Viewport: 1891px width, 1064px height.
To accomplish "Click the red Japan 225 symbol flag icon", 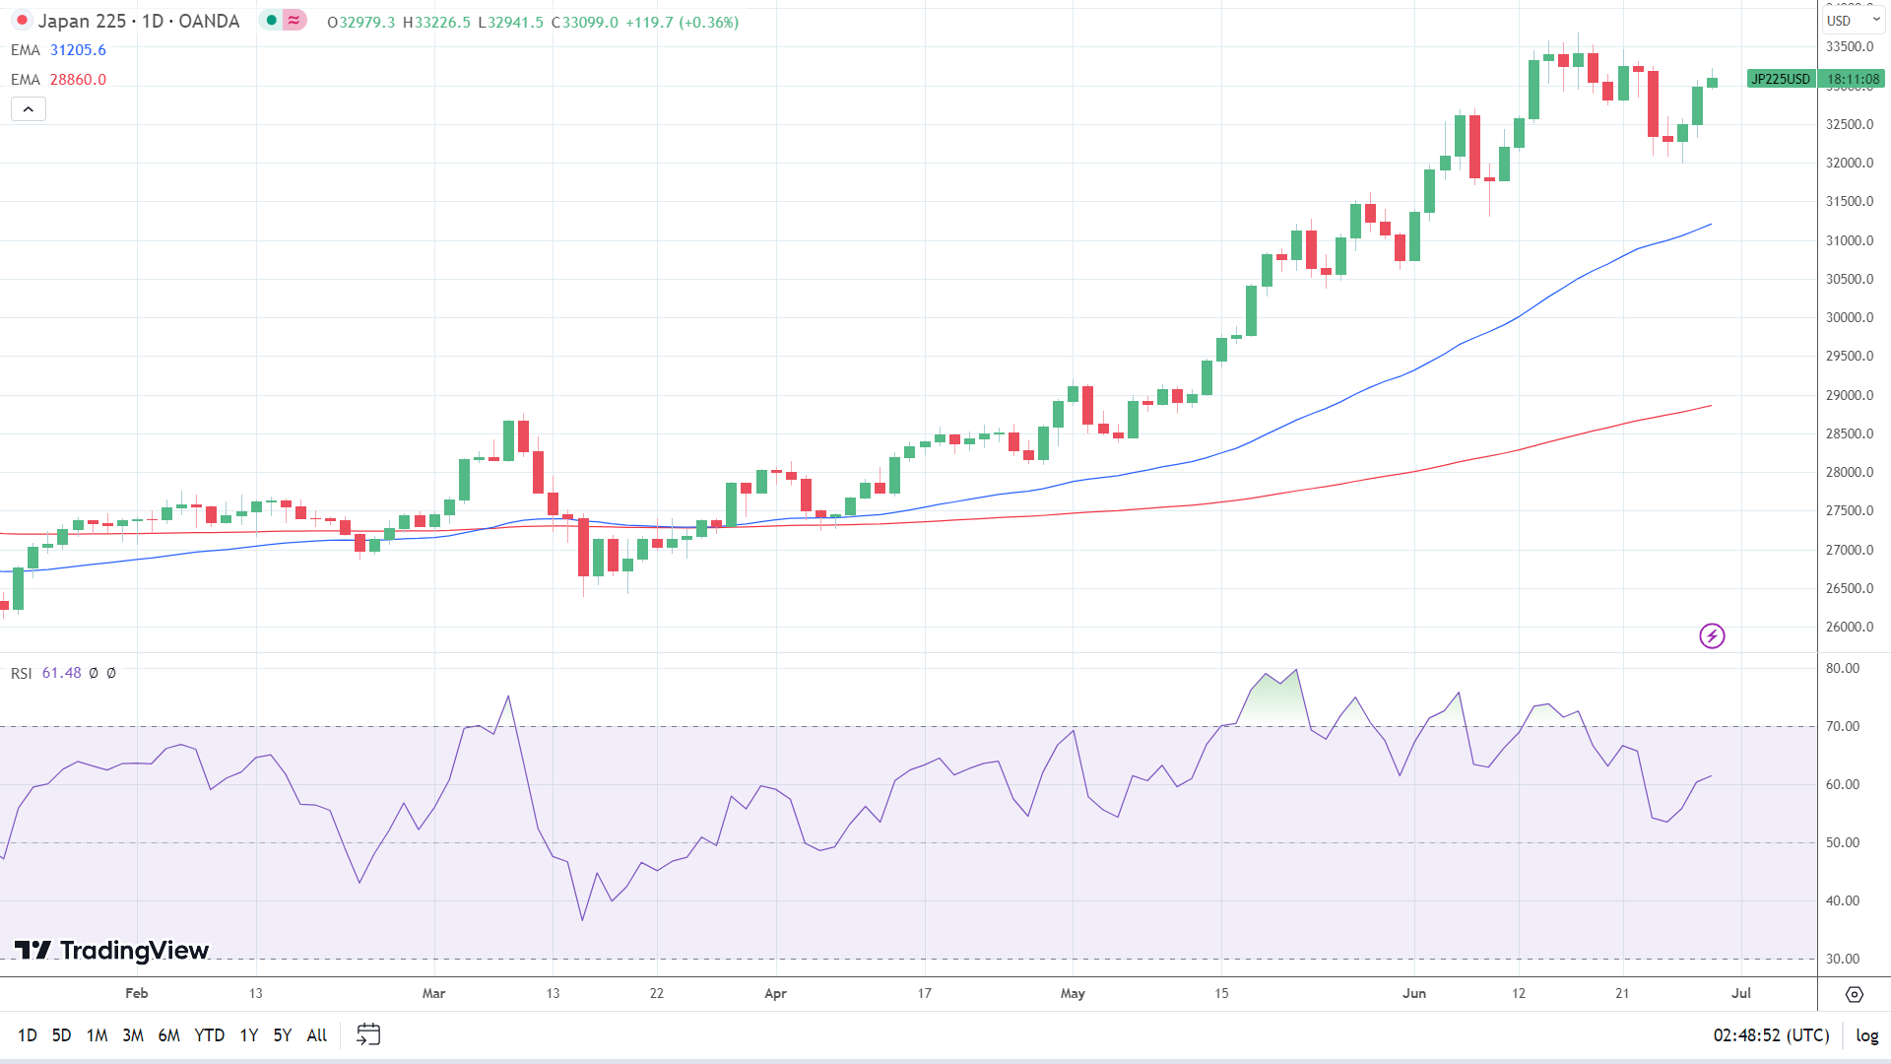I will pos(22,21).
